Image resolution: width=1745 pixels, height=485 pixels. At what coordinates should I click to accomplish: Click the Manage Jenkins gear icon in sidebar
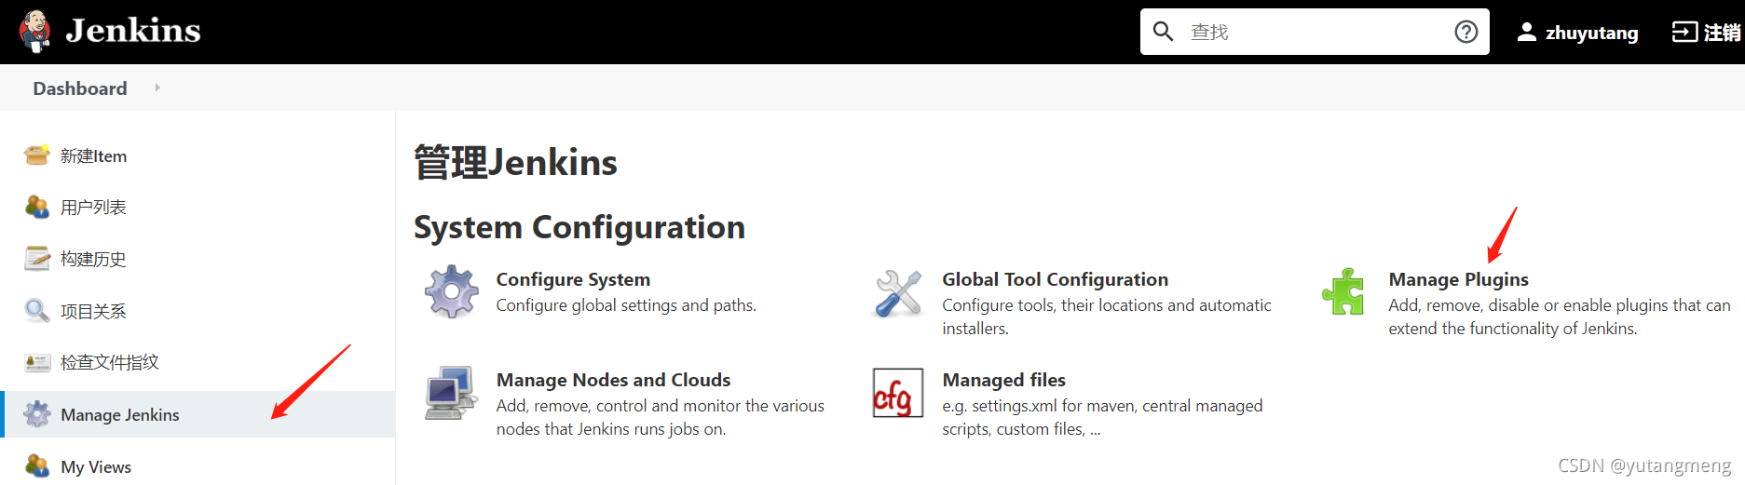point(36,414)
